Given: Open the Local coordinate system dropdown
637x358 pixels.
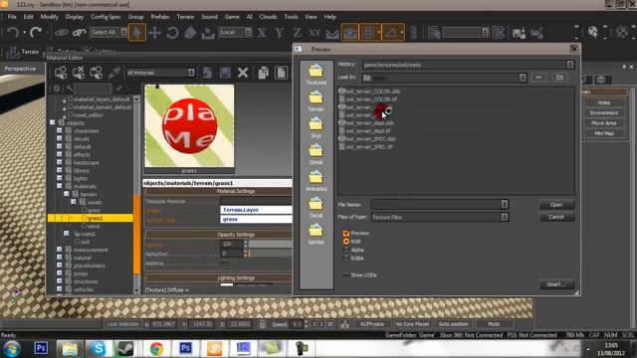Looking at the screenshot, I should 248,32.
